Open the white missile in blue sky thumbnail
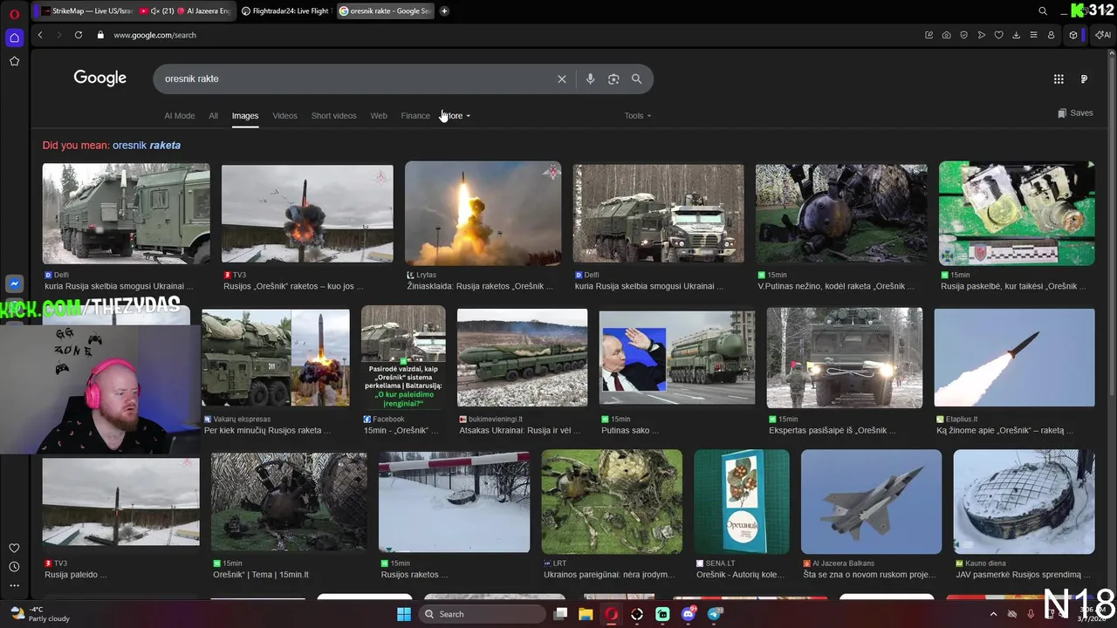 tap(1014, 358)
